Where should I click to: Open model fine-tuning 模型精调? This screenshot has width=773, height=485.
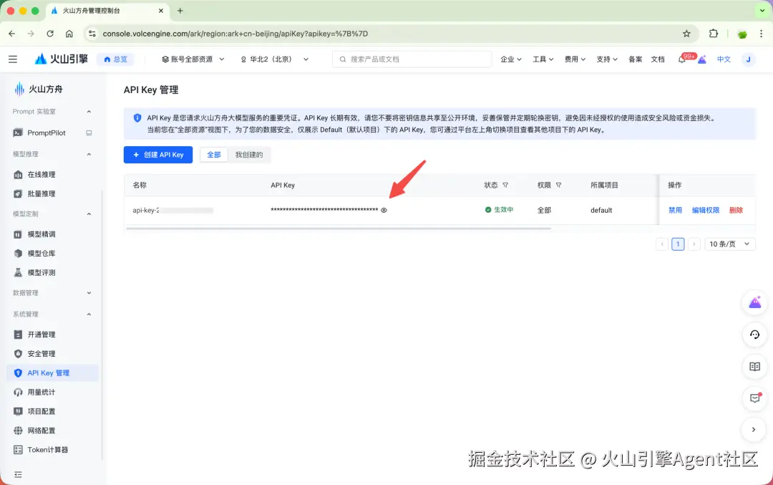pos(42,234)
